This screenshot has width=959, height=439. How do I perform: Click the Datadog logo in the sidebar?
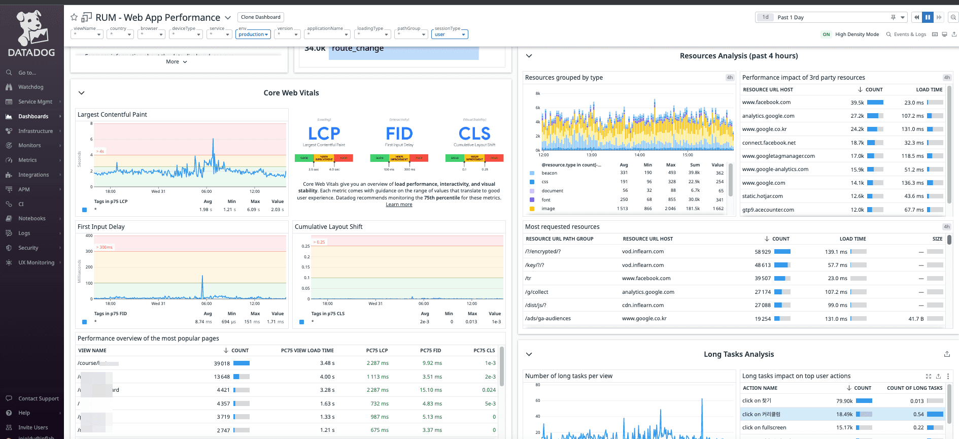pyautogui.click(x=31, y=33)
